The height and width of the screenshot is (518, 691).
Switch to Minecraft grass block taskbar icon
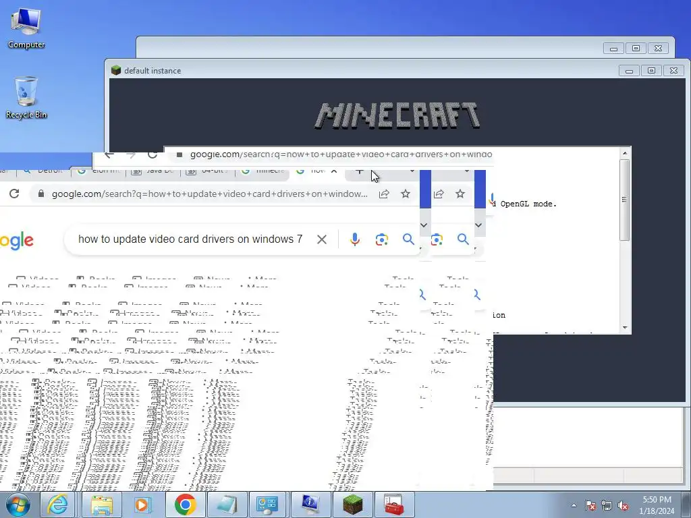coord(352,505)
